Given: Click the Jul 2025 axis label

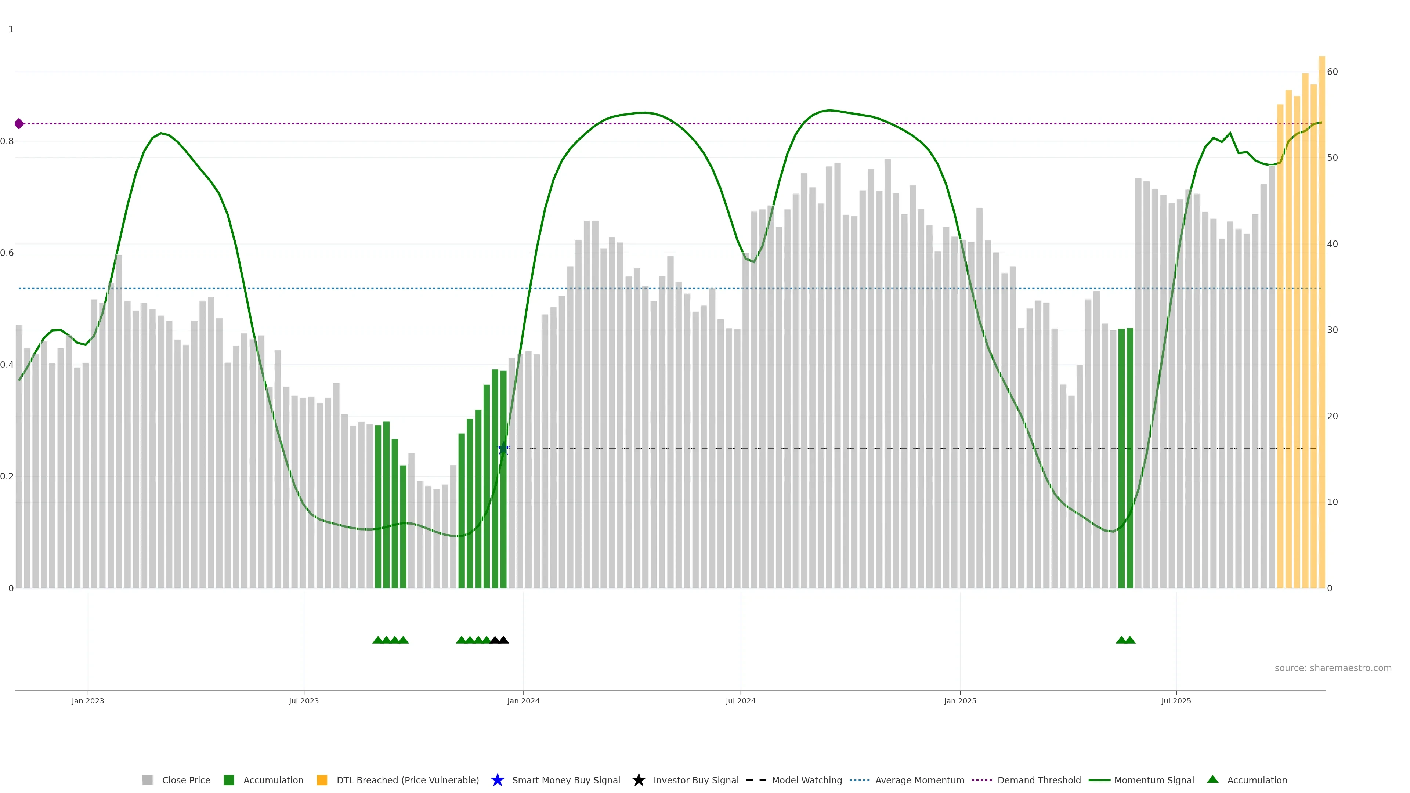Looking at the screenshot, I should (1176, 700).
